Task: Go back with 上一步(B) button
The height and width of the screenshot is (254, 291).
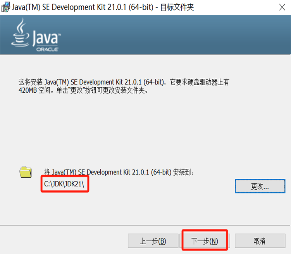Action: coord(153,241)
